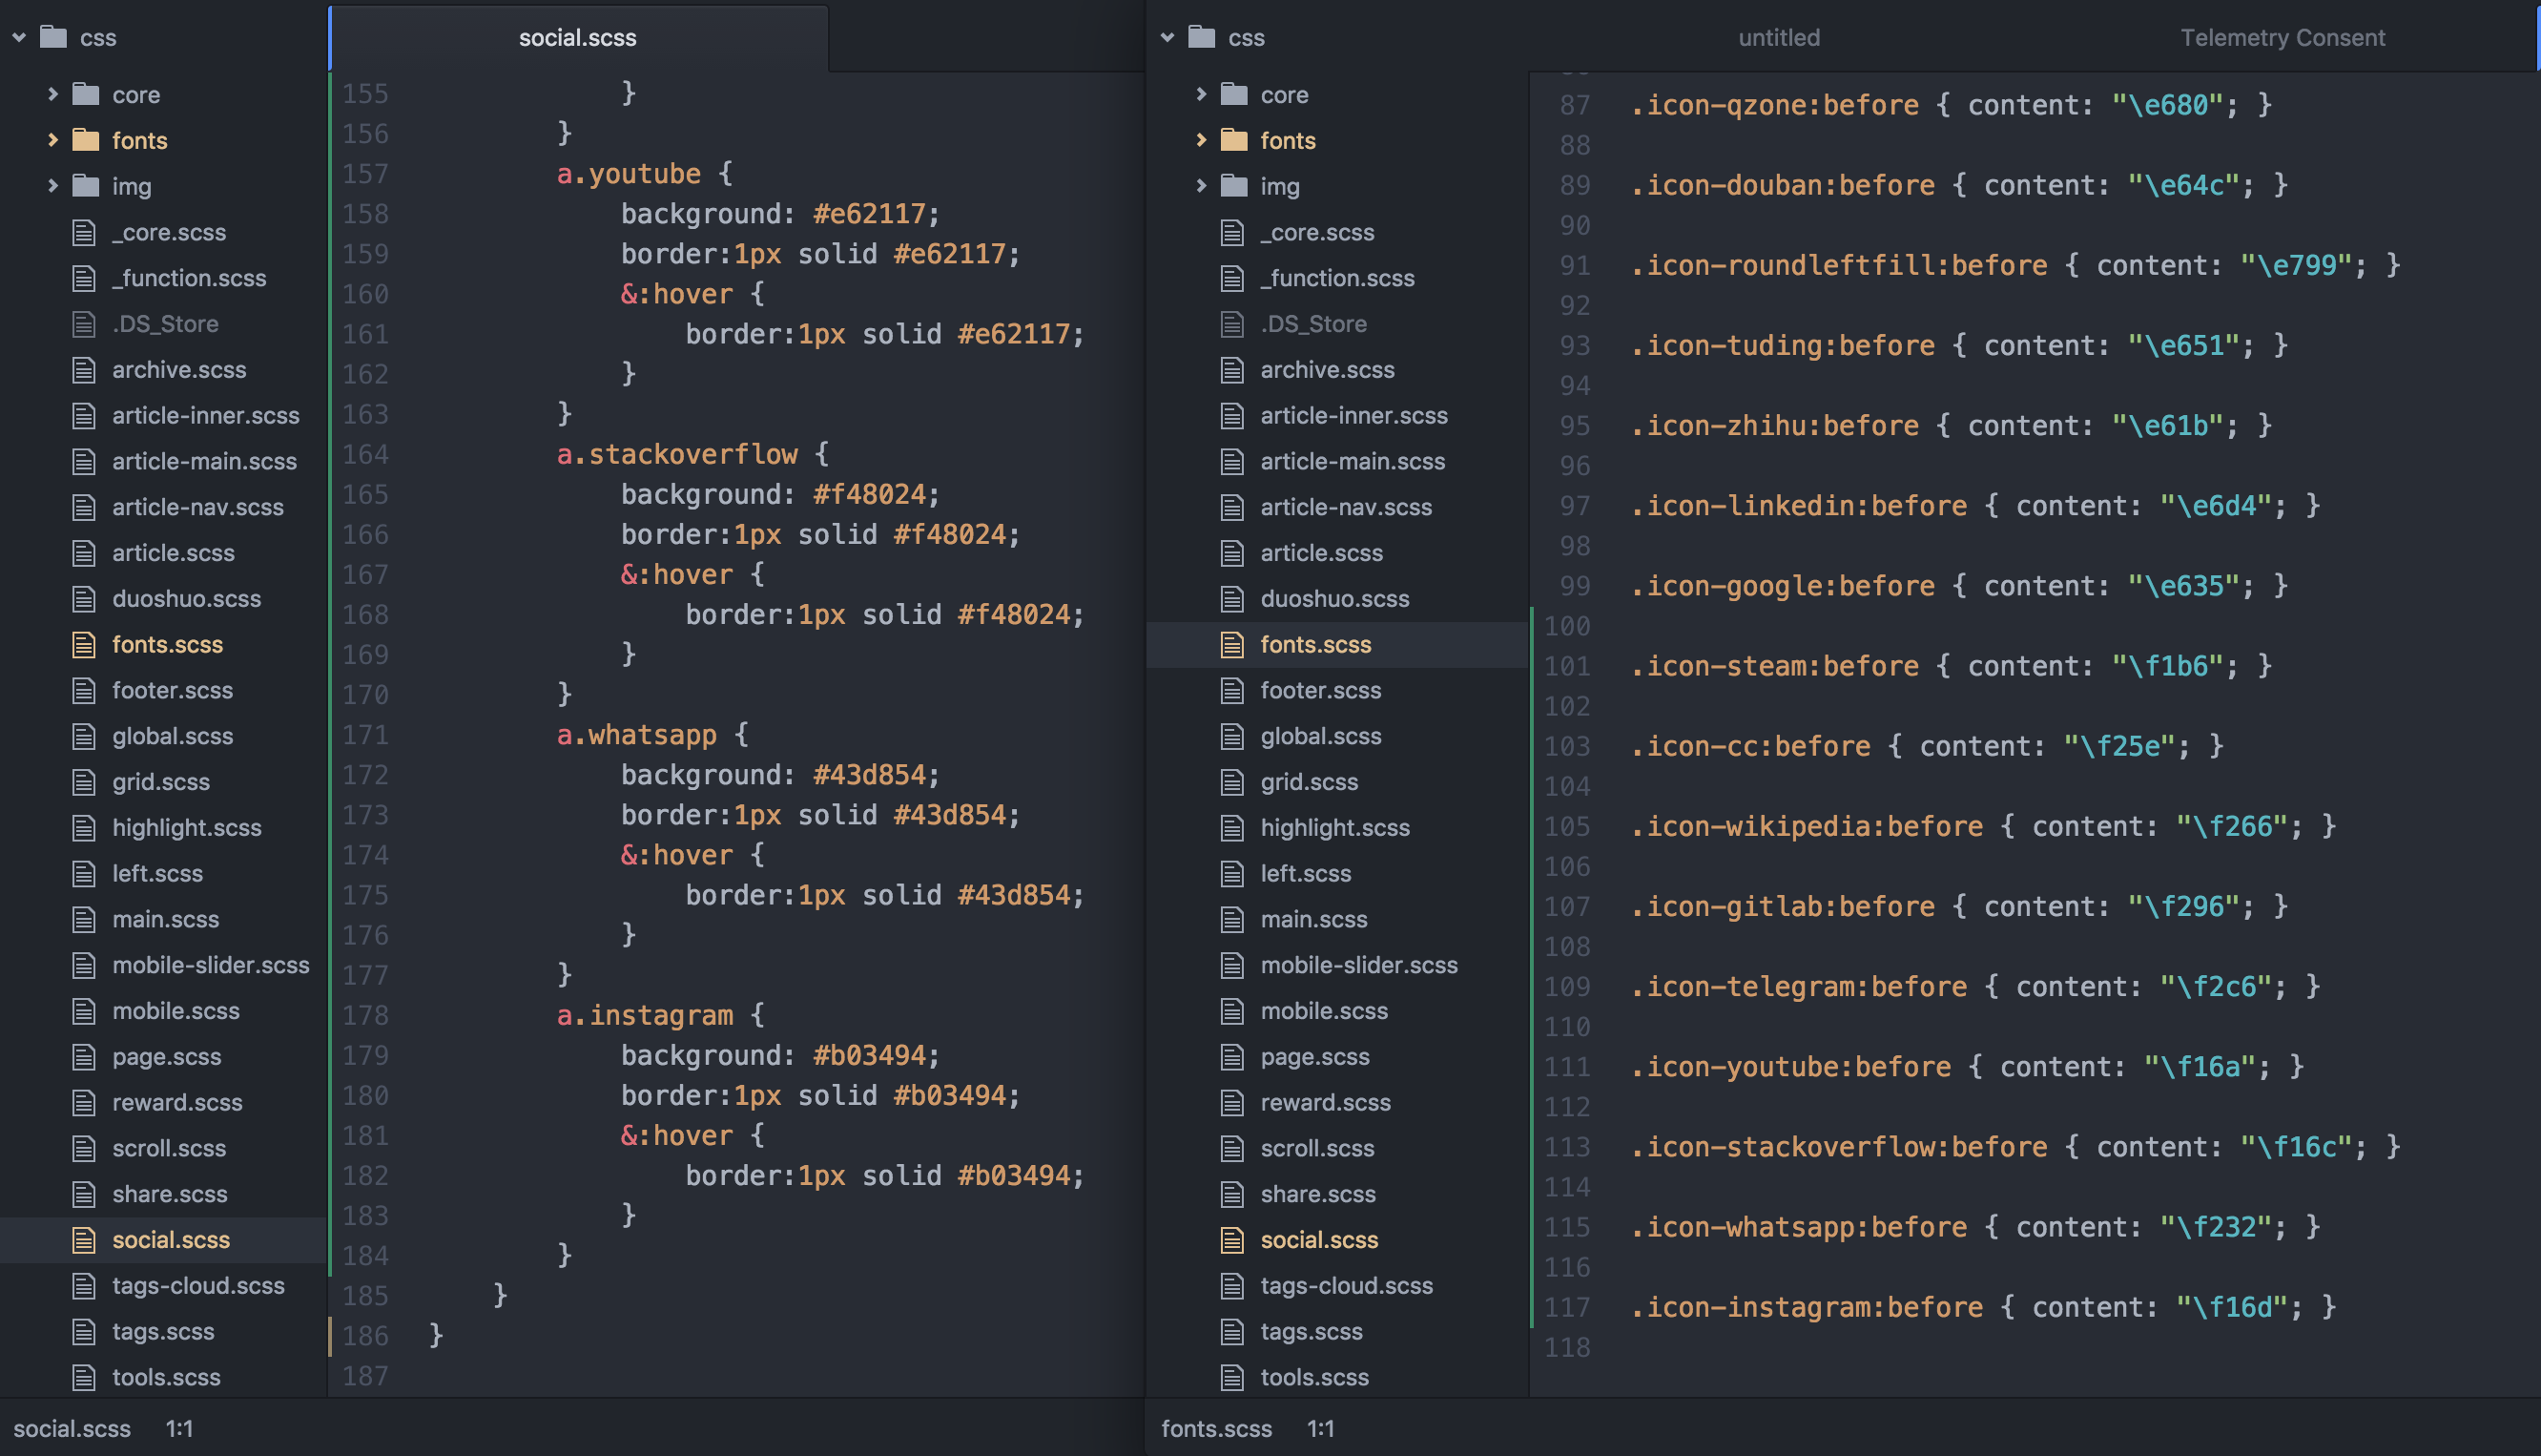Viewport: 2541px width, 1456px height.
Task: Click the social.scss file icon in left sidebar
Action: 84,1240
